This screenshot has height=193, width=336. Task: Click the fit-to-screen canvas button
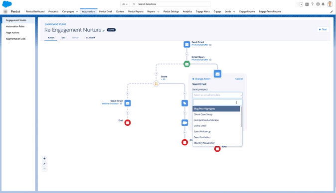point(44,164)
